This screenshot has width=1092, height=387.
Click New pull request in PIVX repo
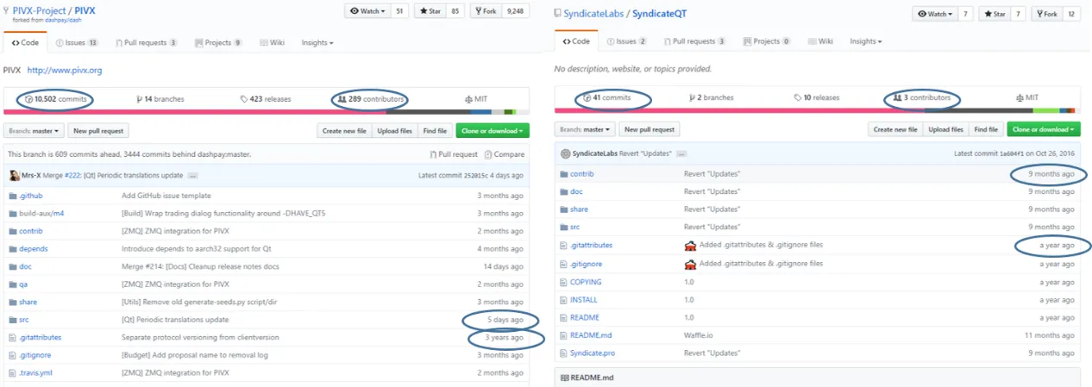(99, 131)
